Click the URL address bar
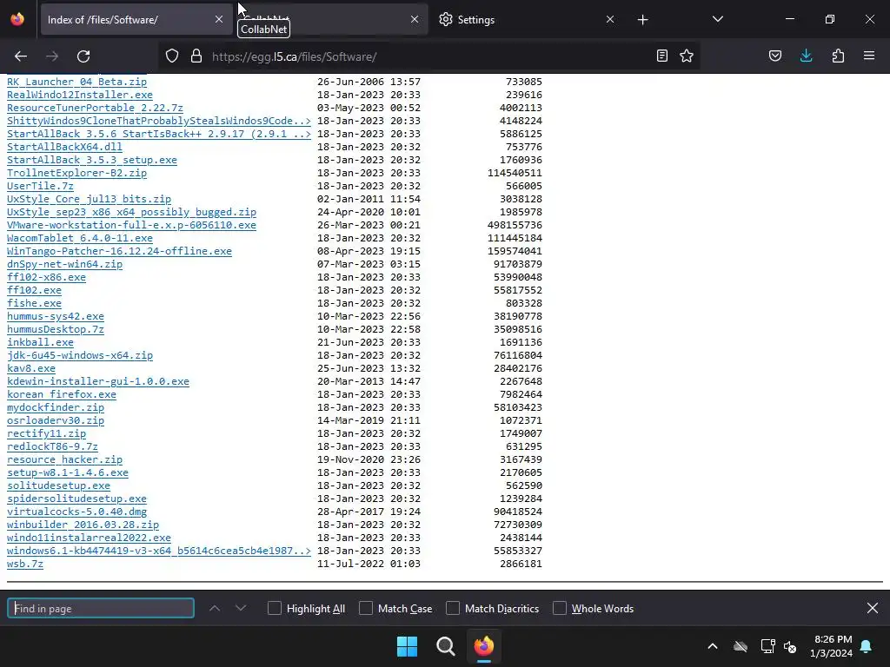The height and width of the screenshot is (667, 890). coord(428,56)
